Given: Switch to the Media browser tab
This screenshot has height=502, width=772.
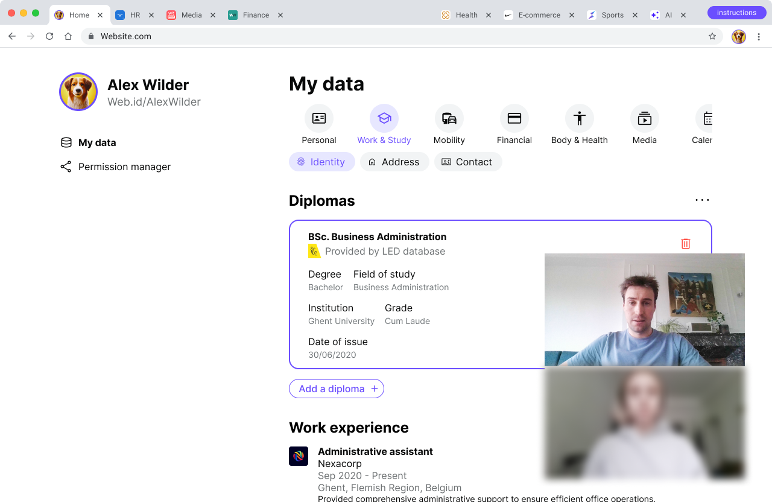Looking at the screenshot, I should click(192, 15).
